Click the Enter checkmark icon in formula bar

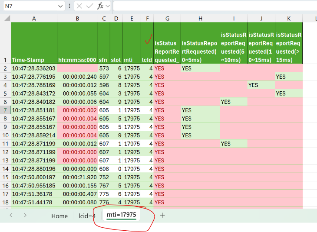coord(89,6)
